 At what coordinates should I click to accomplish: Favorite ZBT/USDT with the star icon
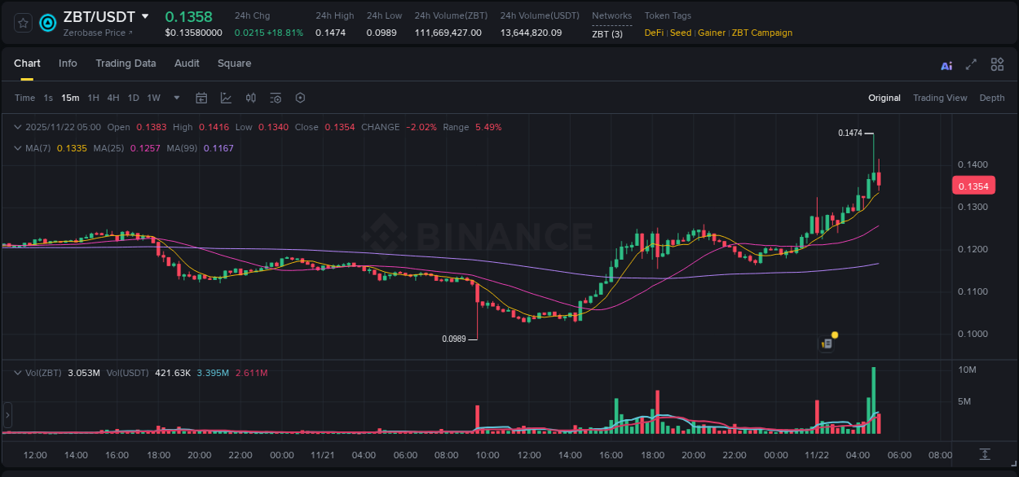(x=22, y=23)
